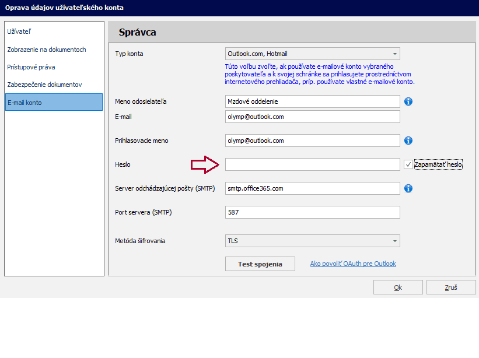Viewport: 479px width, 358px height.
Task: Select the Užívateľ section
Action: tap(54, 32)
